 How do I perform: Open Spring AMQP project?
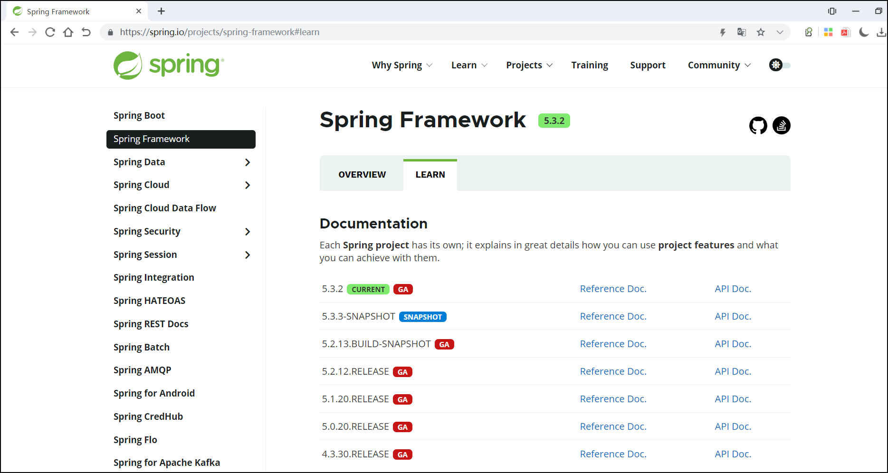coord(142,370)
